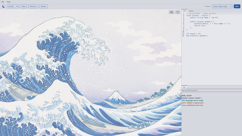
Task: Click the REPL input field above log
Action: [212, 90]
